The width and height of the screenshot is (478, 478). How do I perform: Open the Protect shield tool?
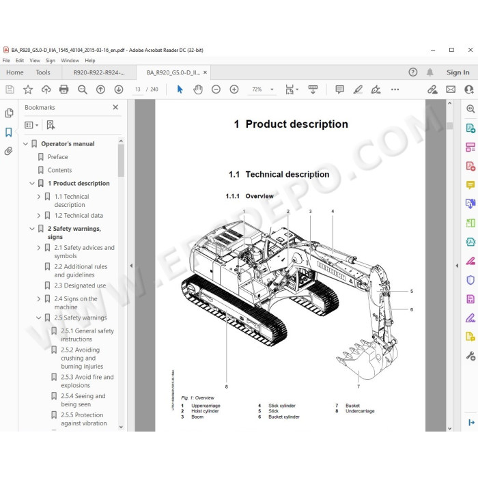470,280
